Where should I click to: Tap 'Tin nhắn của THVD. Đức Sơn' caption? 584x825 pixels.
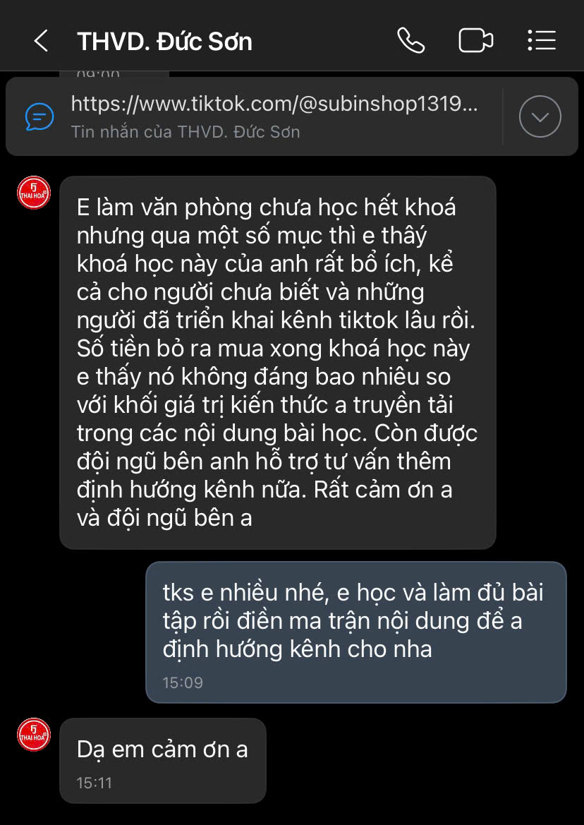(185, 131)
